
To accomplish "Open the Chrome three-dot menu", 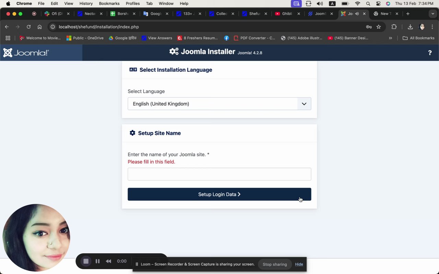I will 433,27.
